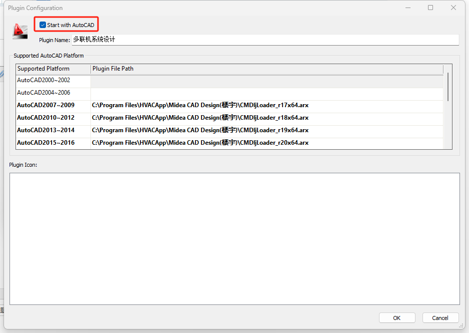Image resolution: width=469 pixels, height=333 pixels.
Task: Maximize the Plugin Configuration window
Action: tap(430, 8)
